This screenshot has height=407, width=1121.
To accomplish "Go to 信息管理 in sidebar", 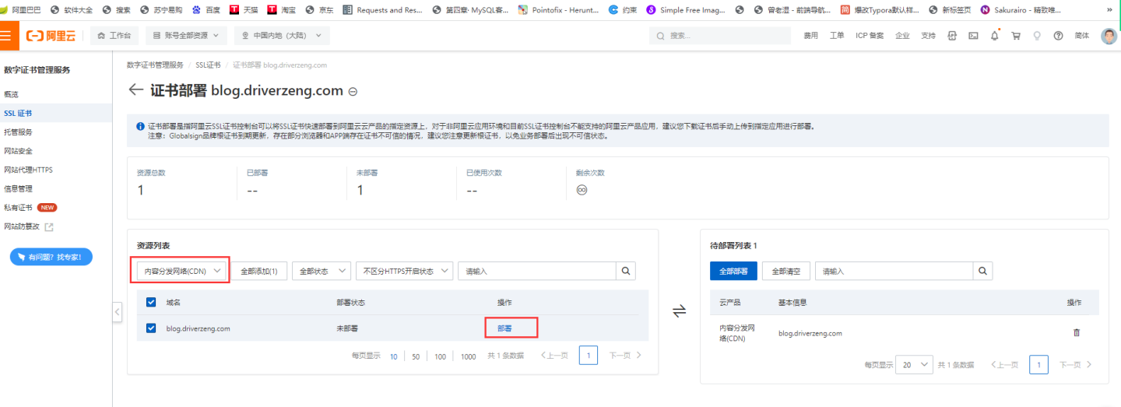I will point(18,188).
